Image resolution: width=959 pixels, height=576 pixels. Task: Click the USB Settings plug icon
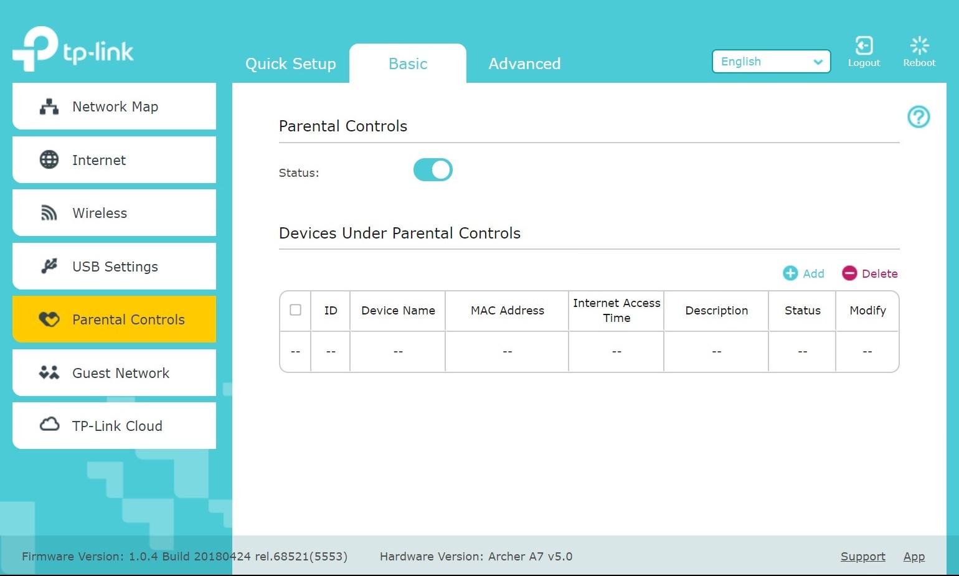pos(49,266)
